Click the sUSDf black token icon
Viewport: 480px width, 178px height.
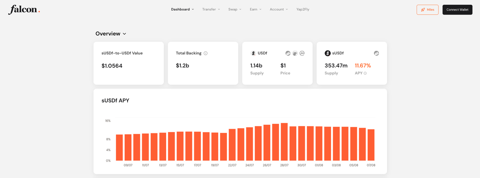[328, 53]
